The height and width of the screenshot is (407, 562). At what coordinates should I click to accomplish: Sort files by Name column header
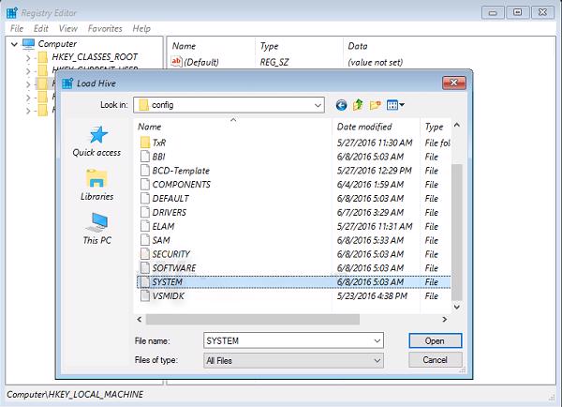point(232,127)
